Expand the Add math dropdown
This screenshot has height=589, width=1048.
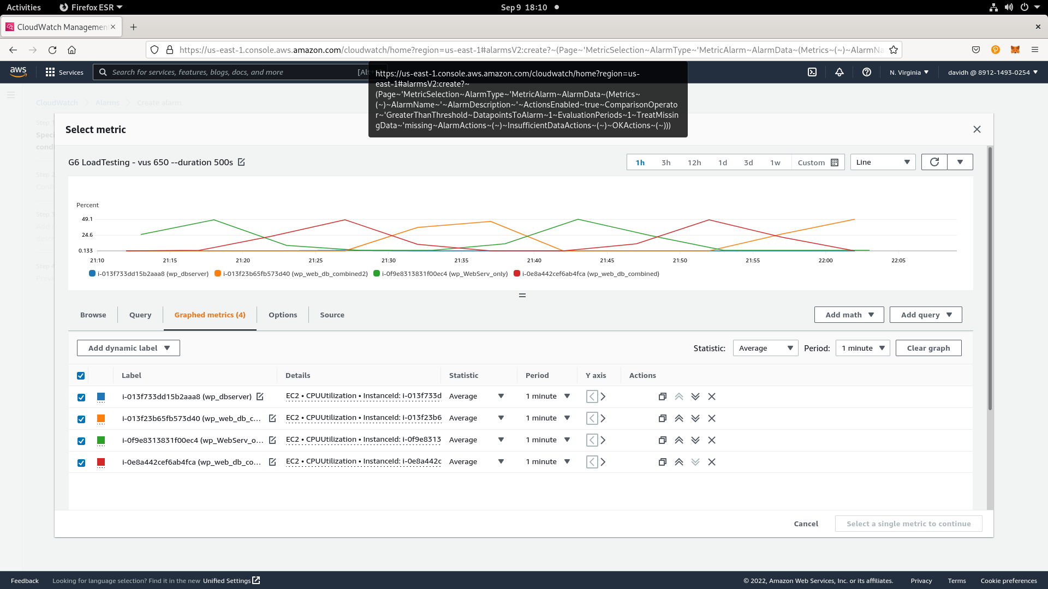(849, 315)
